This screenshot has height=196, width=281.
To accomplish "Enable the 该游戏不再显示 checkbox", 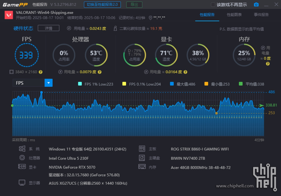I will (x=213, y=5).
